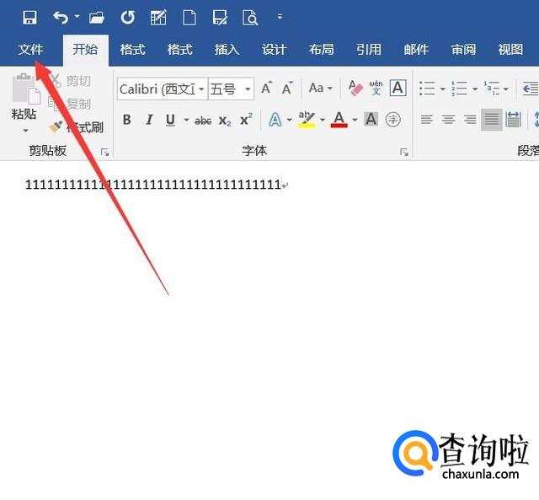This screenshot has width=539, height=500.
Task: Click the 剪切 button
Action: click(71, 81)
